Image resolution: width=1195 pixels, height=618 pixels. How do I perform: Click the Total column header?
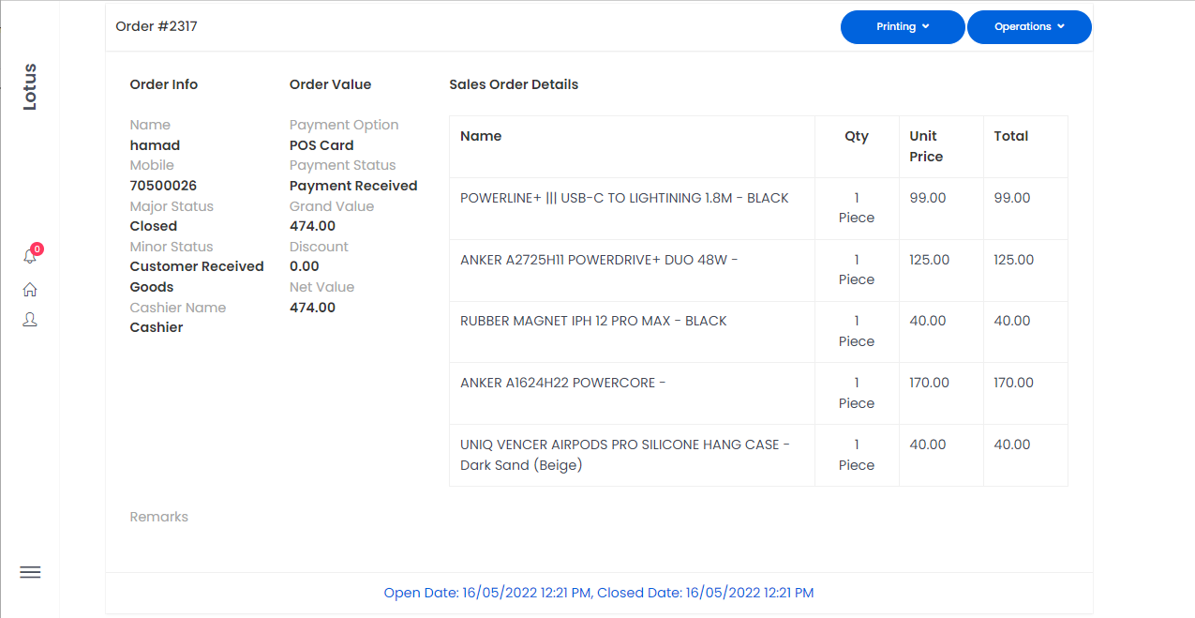click(1011, 136)
